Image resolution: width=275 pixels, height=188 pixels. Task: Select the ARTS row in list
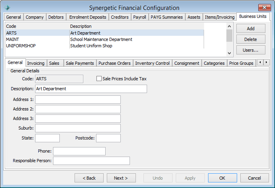[x=104, y=33]
